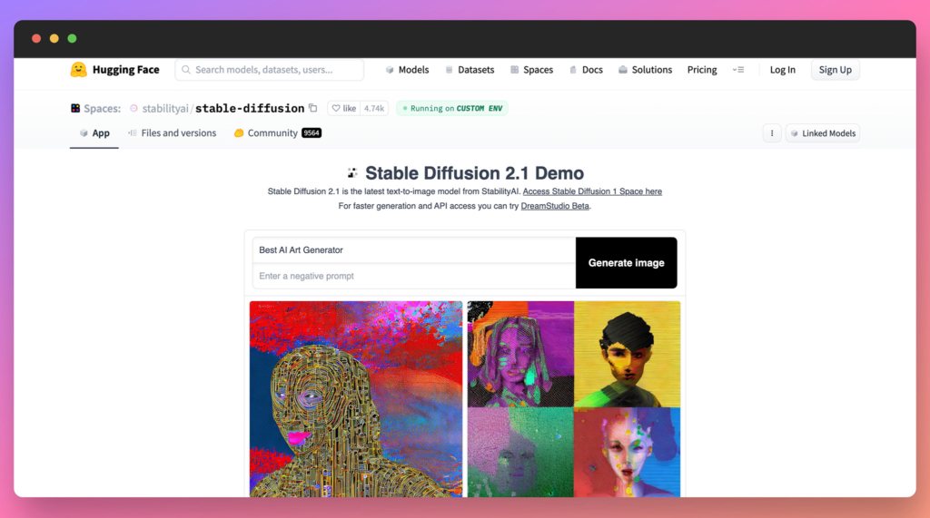Open the generated robotic face artwork thumbnail
930x518 pixels.
coord(356,399)
